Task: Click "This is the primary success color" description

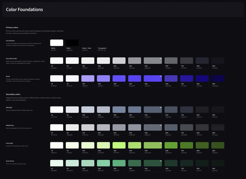Action: coord(16,164)
